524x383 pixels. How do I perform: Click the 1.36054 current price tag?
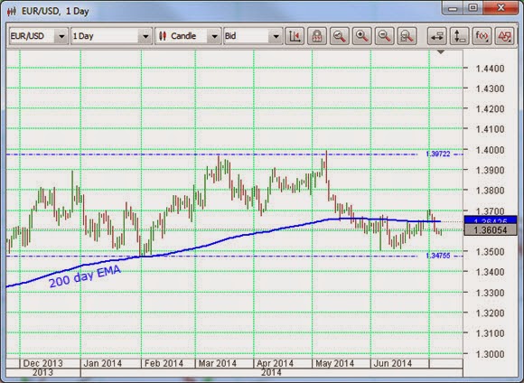pyautogui.click(x=491, y=230)
